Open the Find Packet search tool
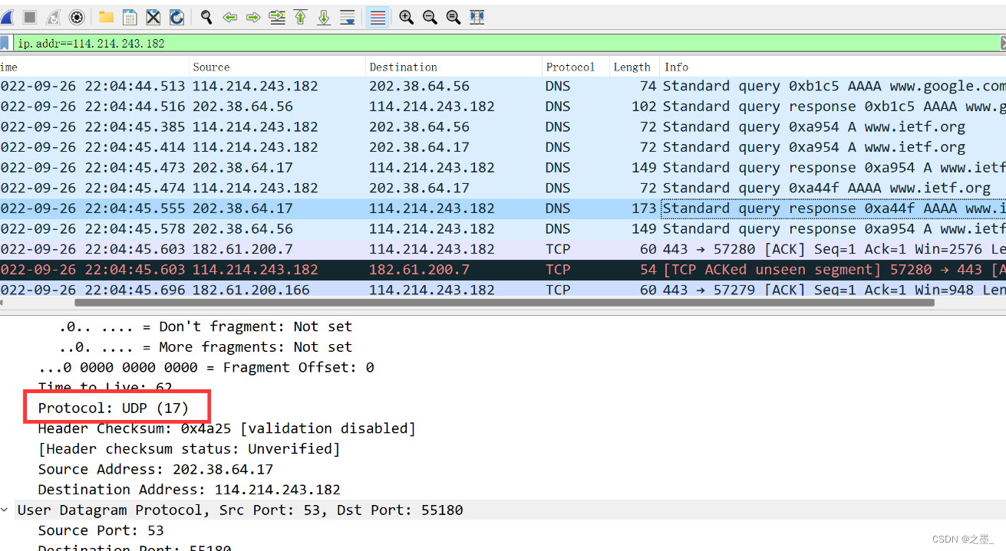This screenshot has width=1006, height=551. [x=206, y=17]
